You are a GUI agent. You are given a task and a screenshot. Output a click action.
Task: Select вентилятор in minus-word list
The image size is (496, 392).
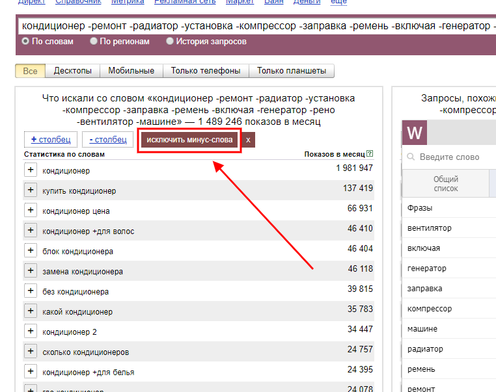[449, 228]
